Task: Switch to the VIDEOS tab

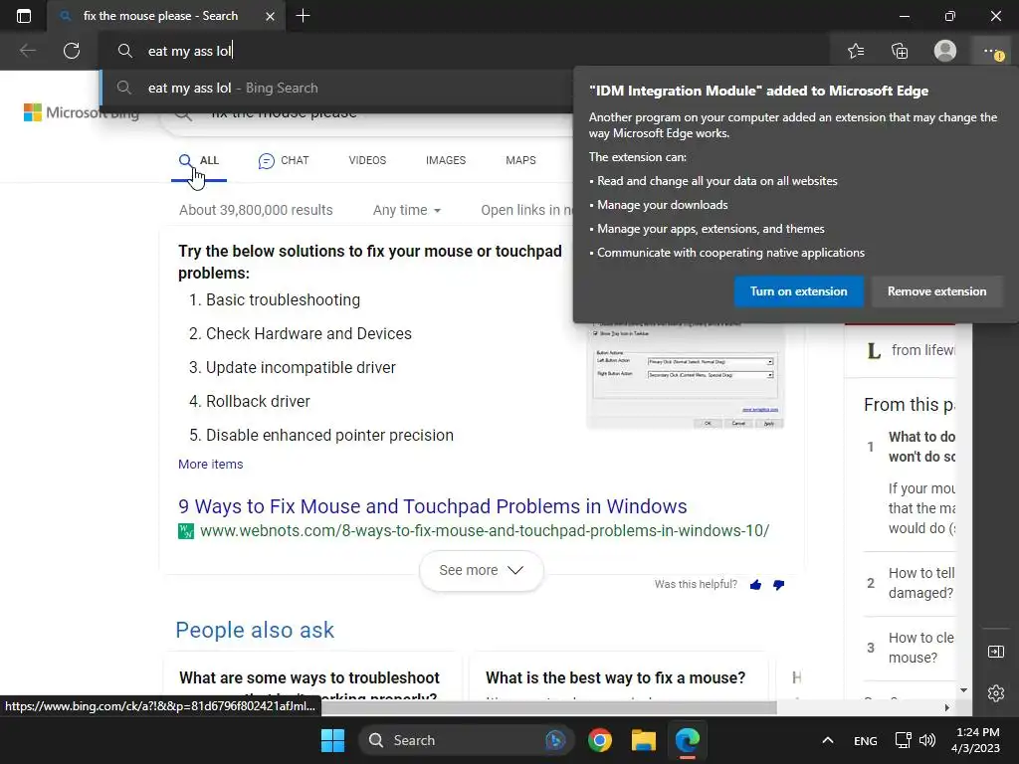Action: click(x=367, y=160)
